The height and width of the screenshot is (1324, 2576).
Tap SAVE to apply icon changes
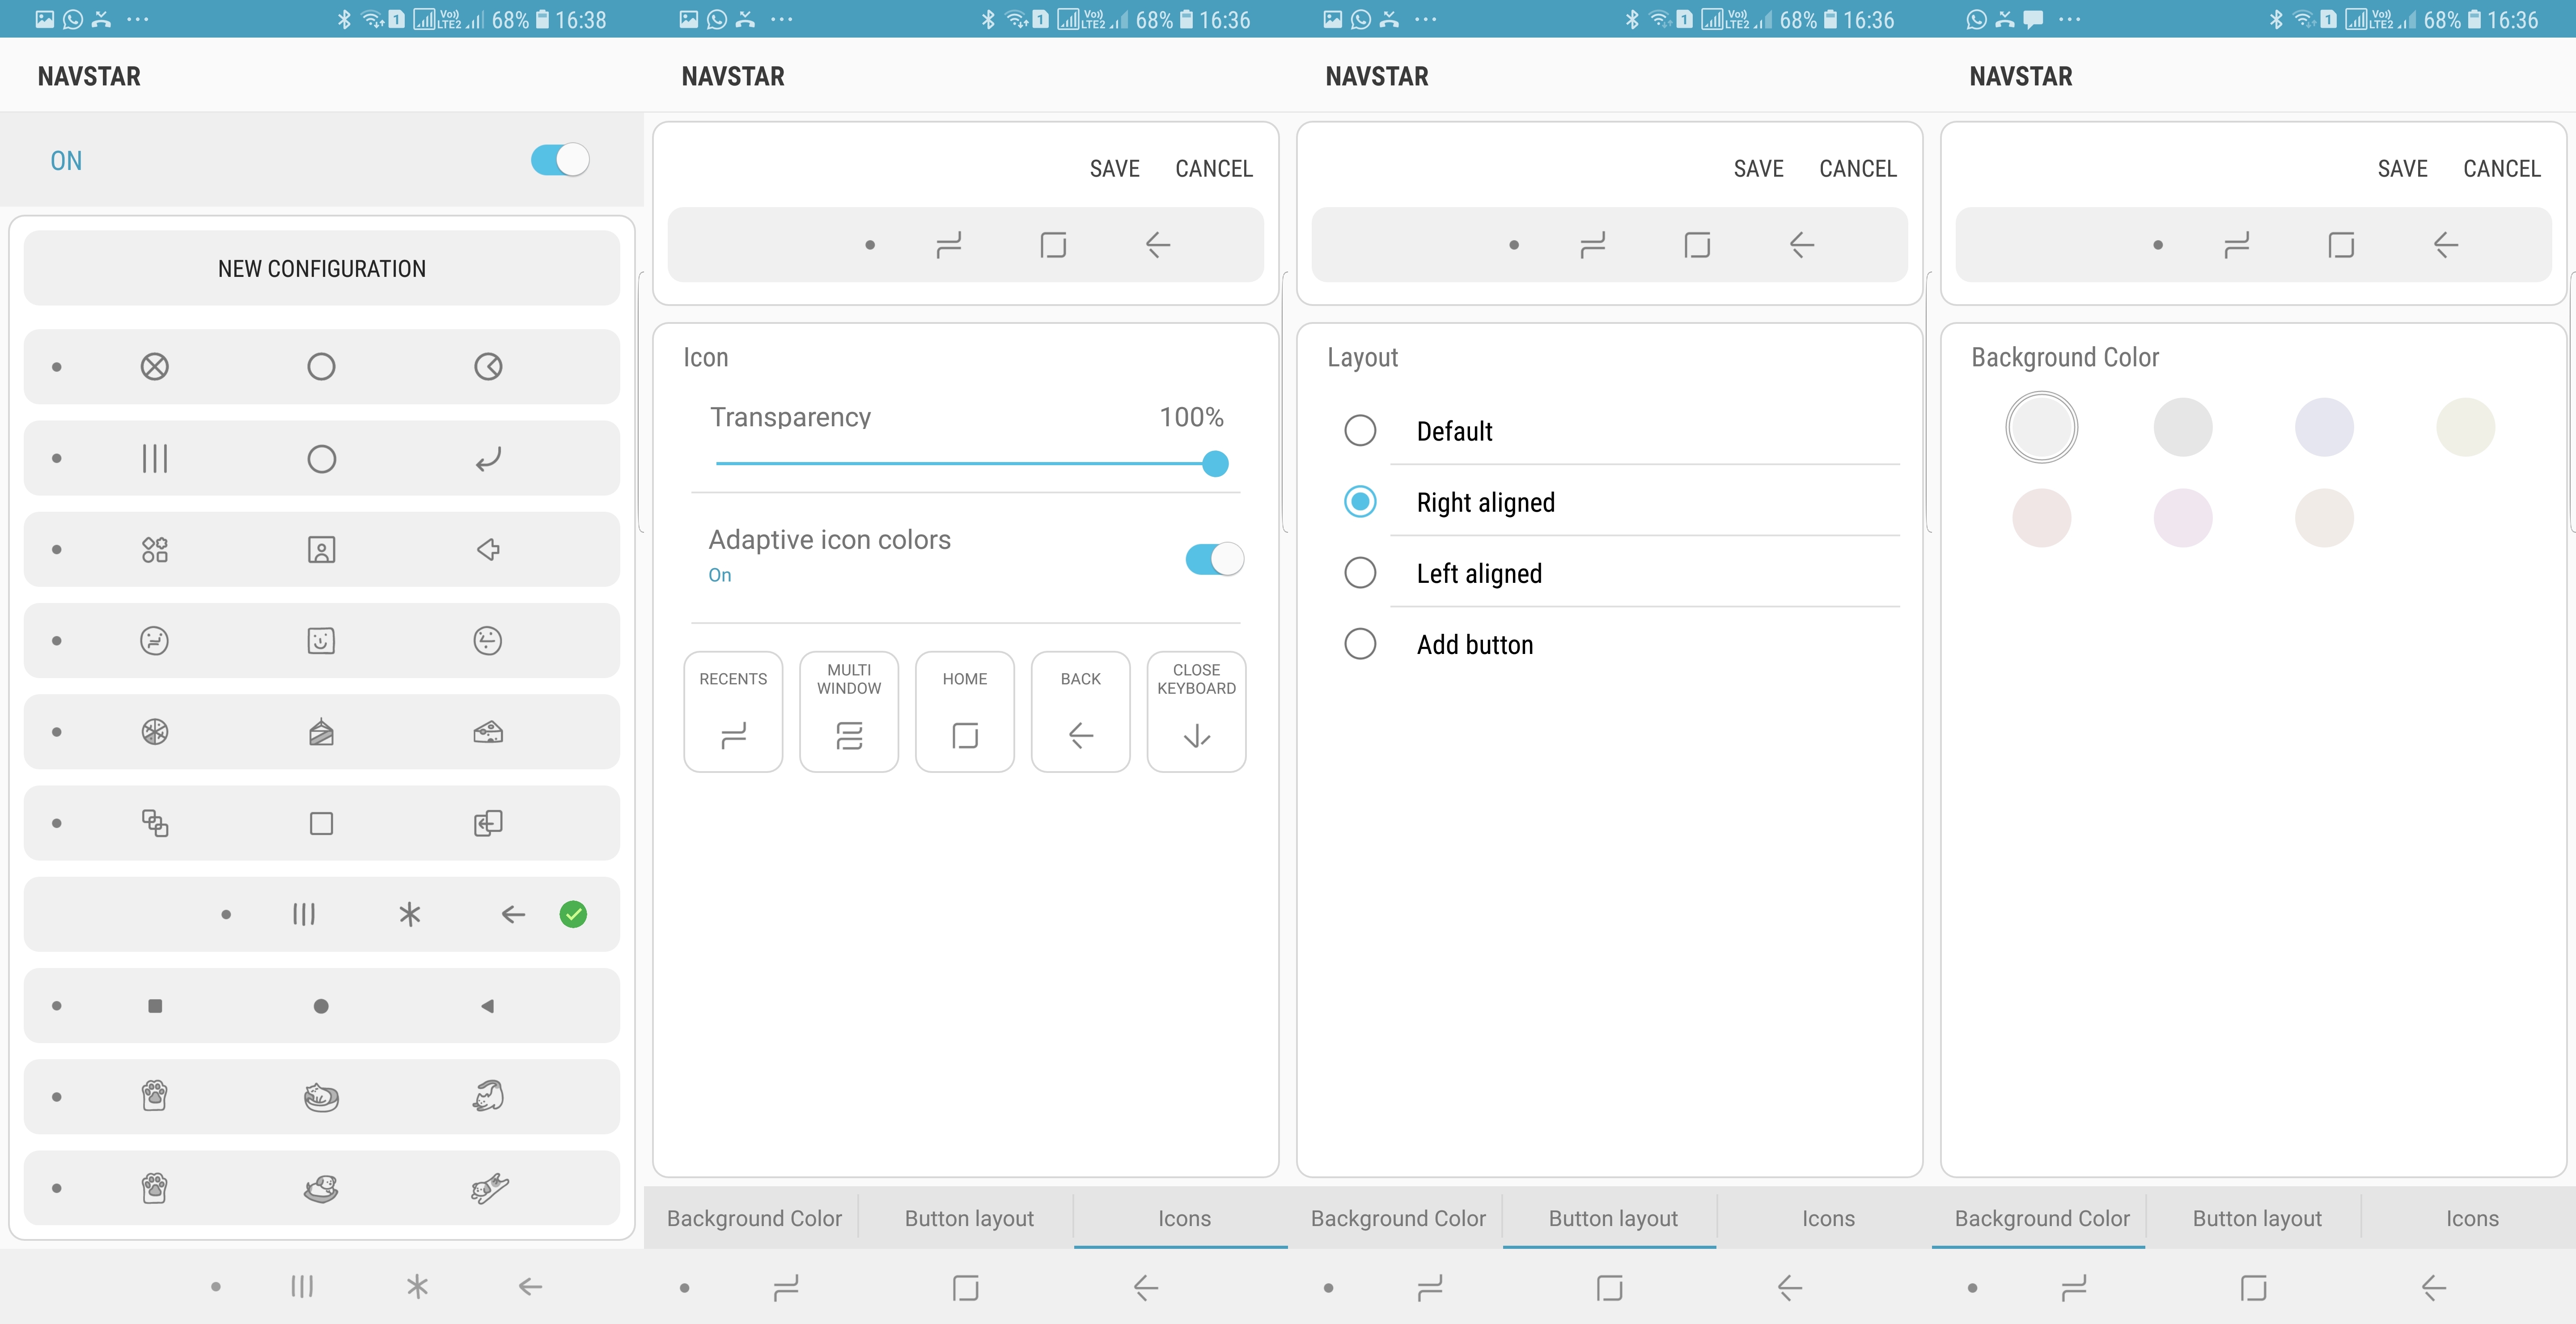[1115, 168]
